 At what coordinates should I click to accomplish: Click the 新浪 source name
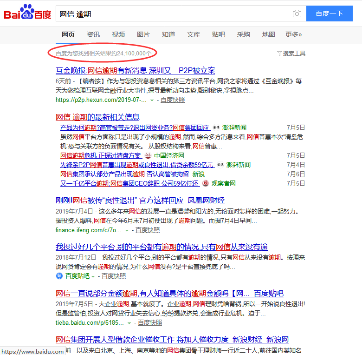click(199, 174)
